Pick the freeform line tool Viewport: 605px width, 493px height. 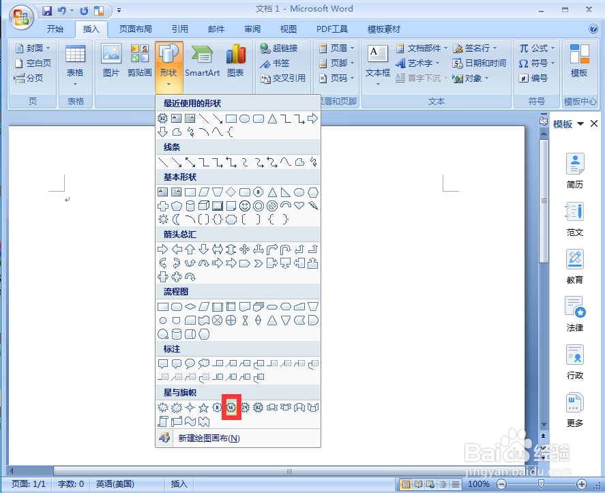[x=299, y=162]
